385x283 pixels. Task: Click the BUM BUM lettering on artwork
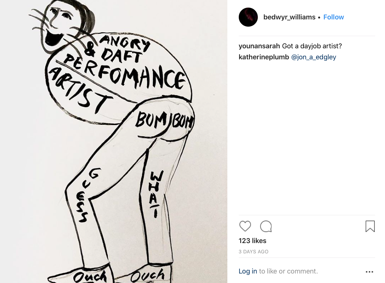point(164,120)
